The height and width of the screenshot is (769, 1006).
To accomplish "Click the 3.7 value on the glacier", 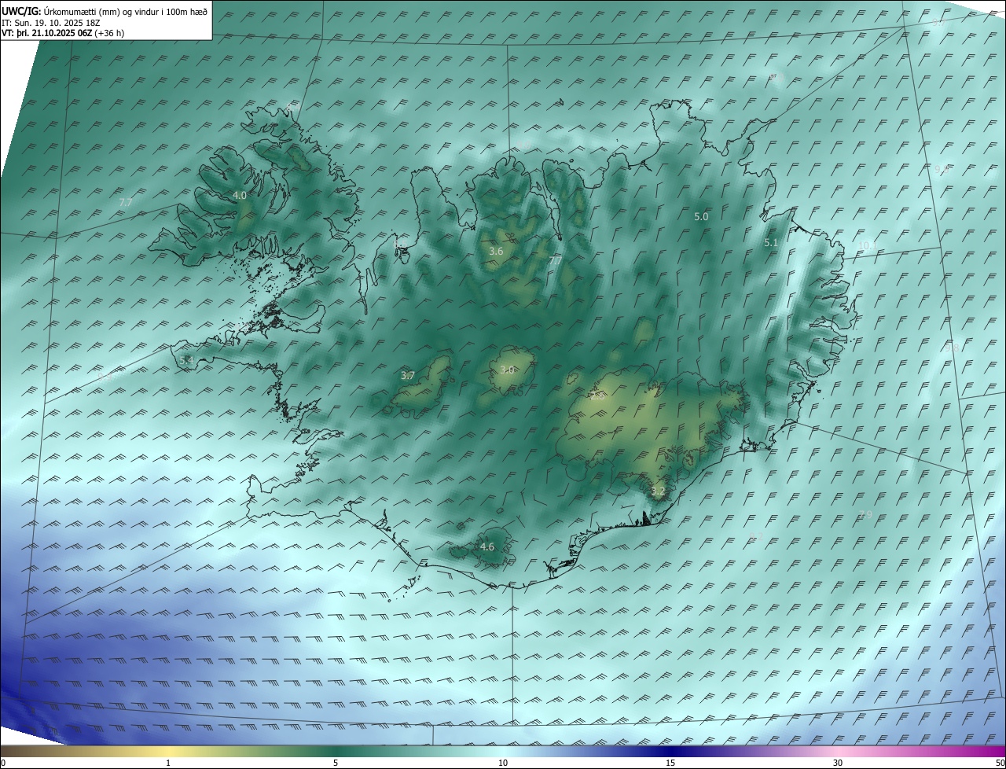I will coord(408,376).
